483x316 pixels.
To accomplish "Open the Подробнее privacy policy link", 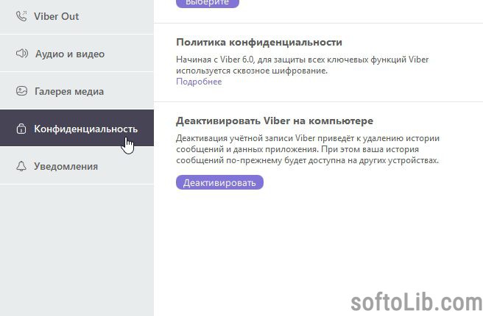I will [199, 82].
